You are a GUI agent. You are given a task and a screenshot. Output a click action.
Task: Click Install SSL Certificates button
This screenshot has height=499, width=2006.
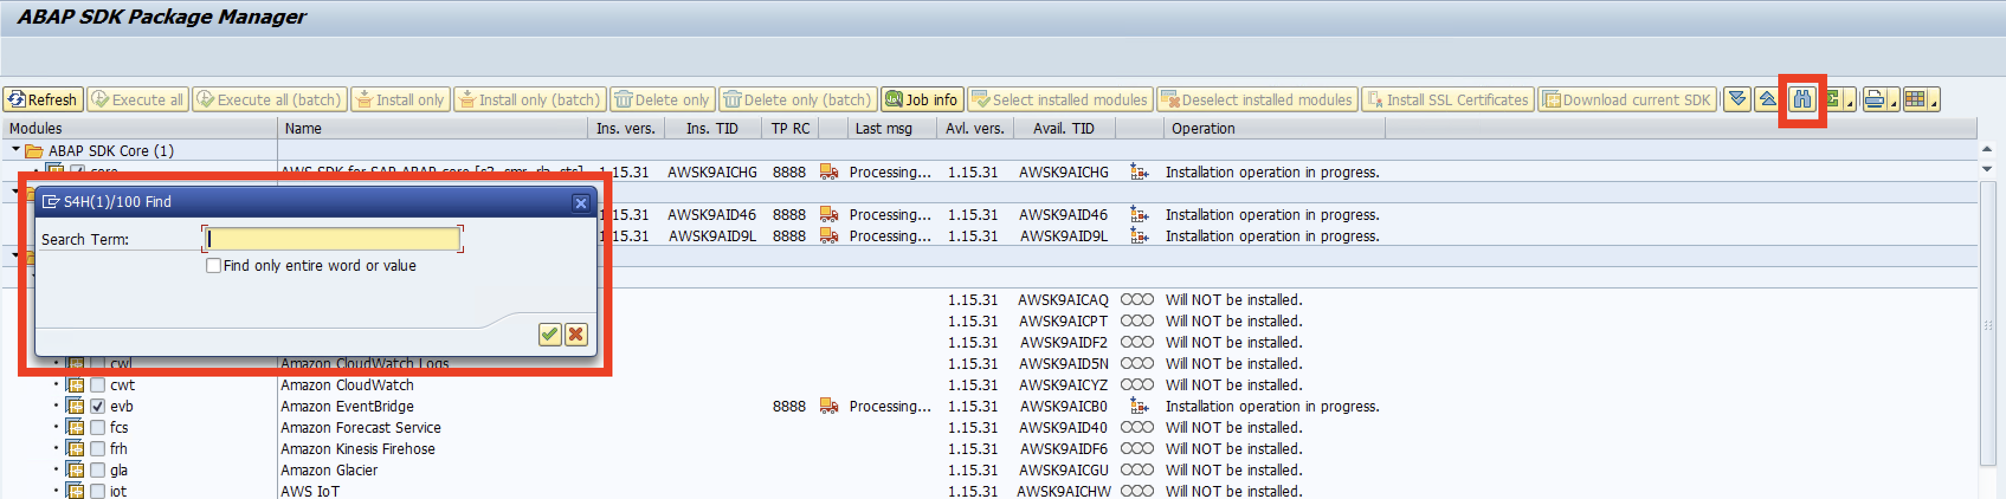[1447, 100]
